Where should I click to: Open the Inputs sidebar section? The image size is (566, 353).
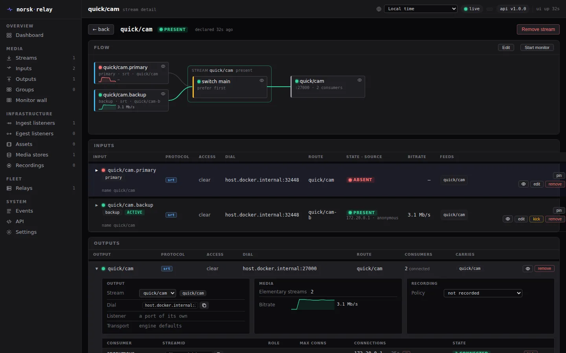24,69
